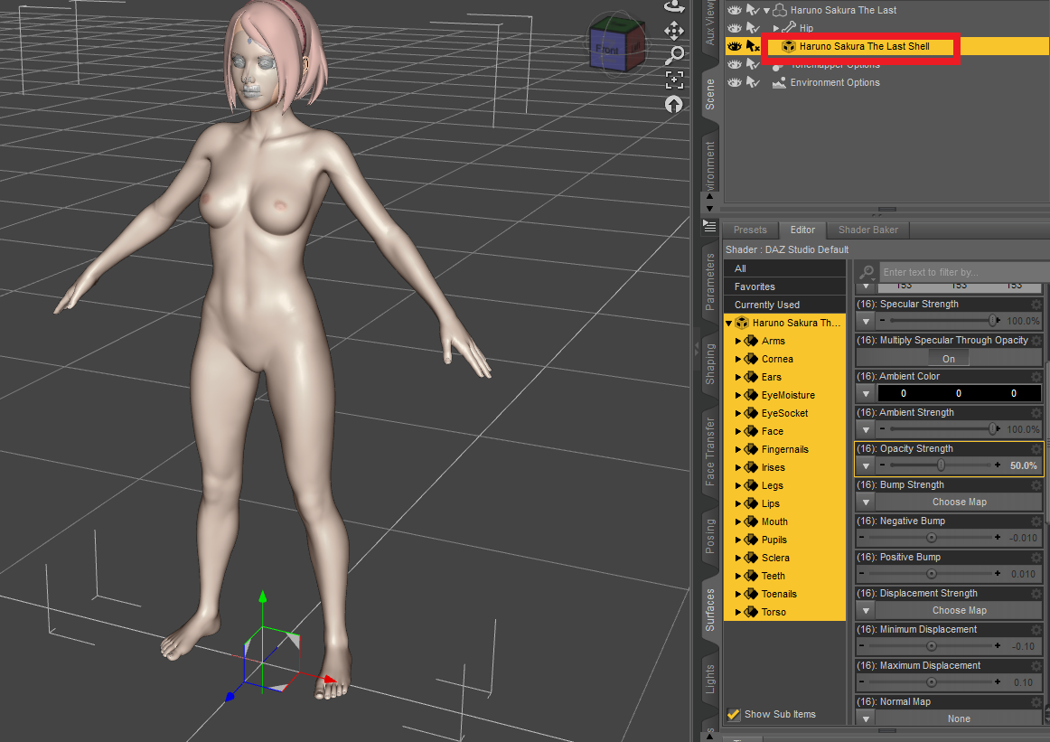
Task: Select the orbit camera viewport control
Action: coord(674,6)
